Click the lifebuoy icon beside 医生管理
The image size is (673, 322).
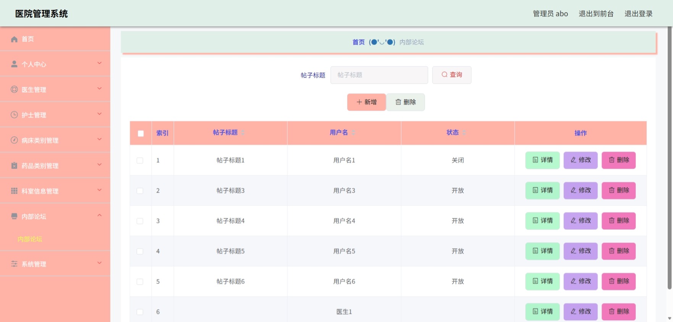pyautogui.click(x=14, y=89)
